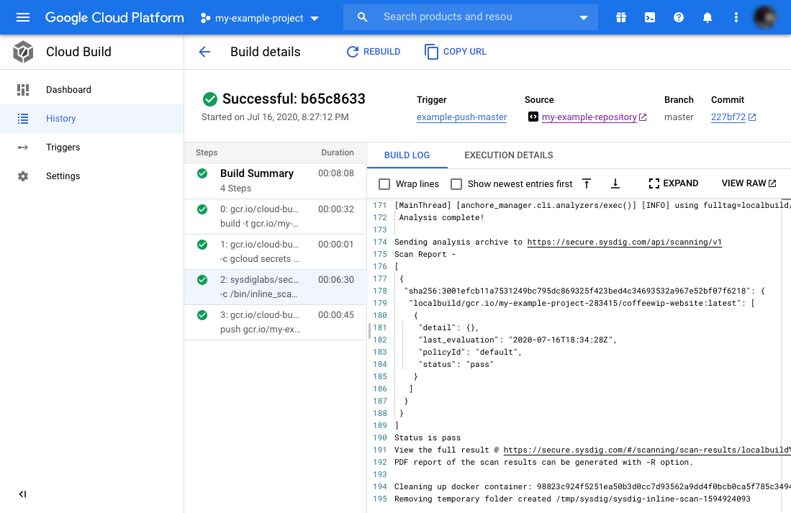Open the secure.sysdig.com/api/scanning/v1 link
Image resolution: width=791 pixels, height=513 pixels.
(x=625, y=242)
